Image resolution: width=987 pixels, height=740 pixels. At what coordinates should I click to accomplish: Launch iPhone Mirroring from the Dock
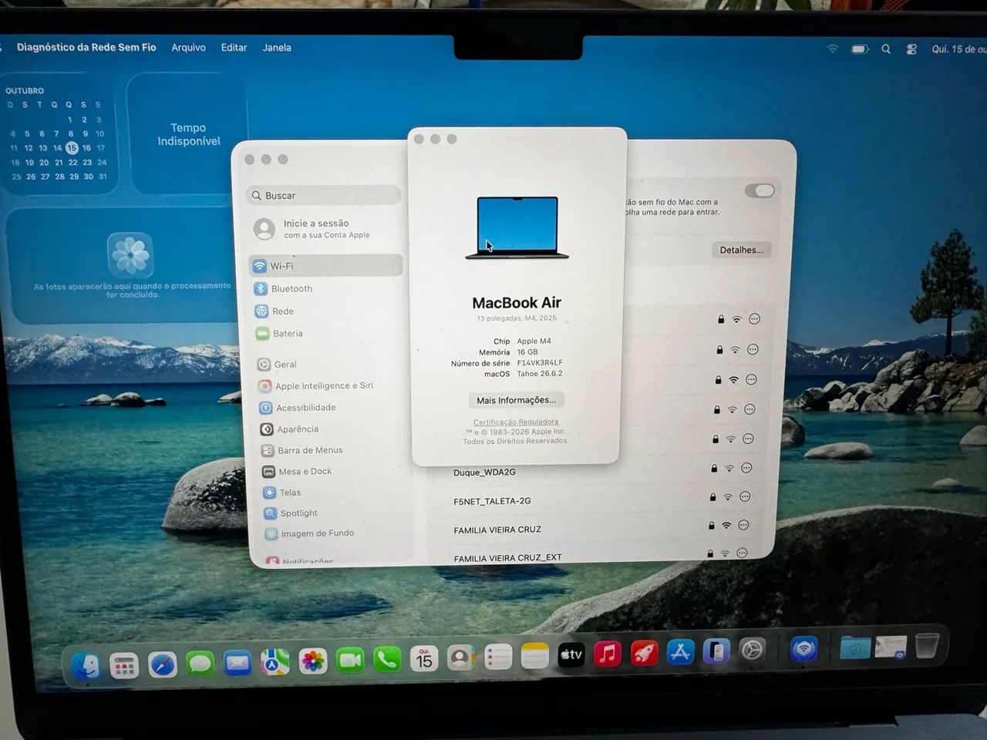click(x=716, y=652)
